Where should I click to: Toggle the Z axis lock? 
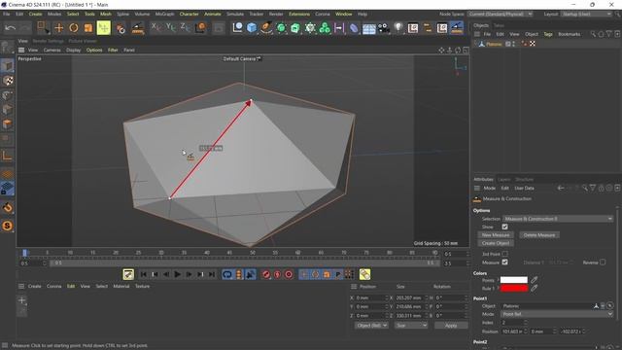(x=185, y=28)
